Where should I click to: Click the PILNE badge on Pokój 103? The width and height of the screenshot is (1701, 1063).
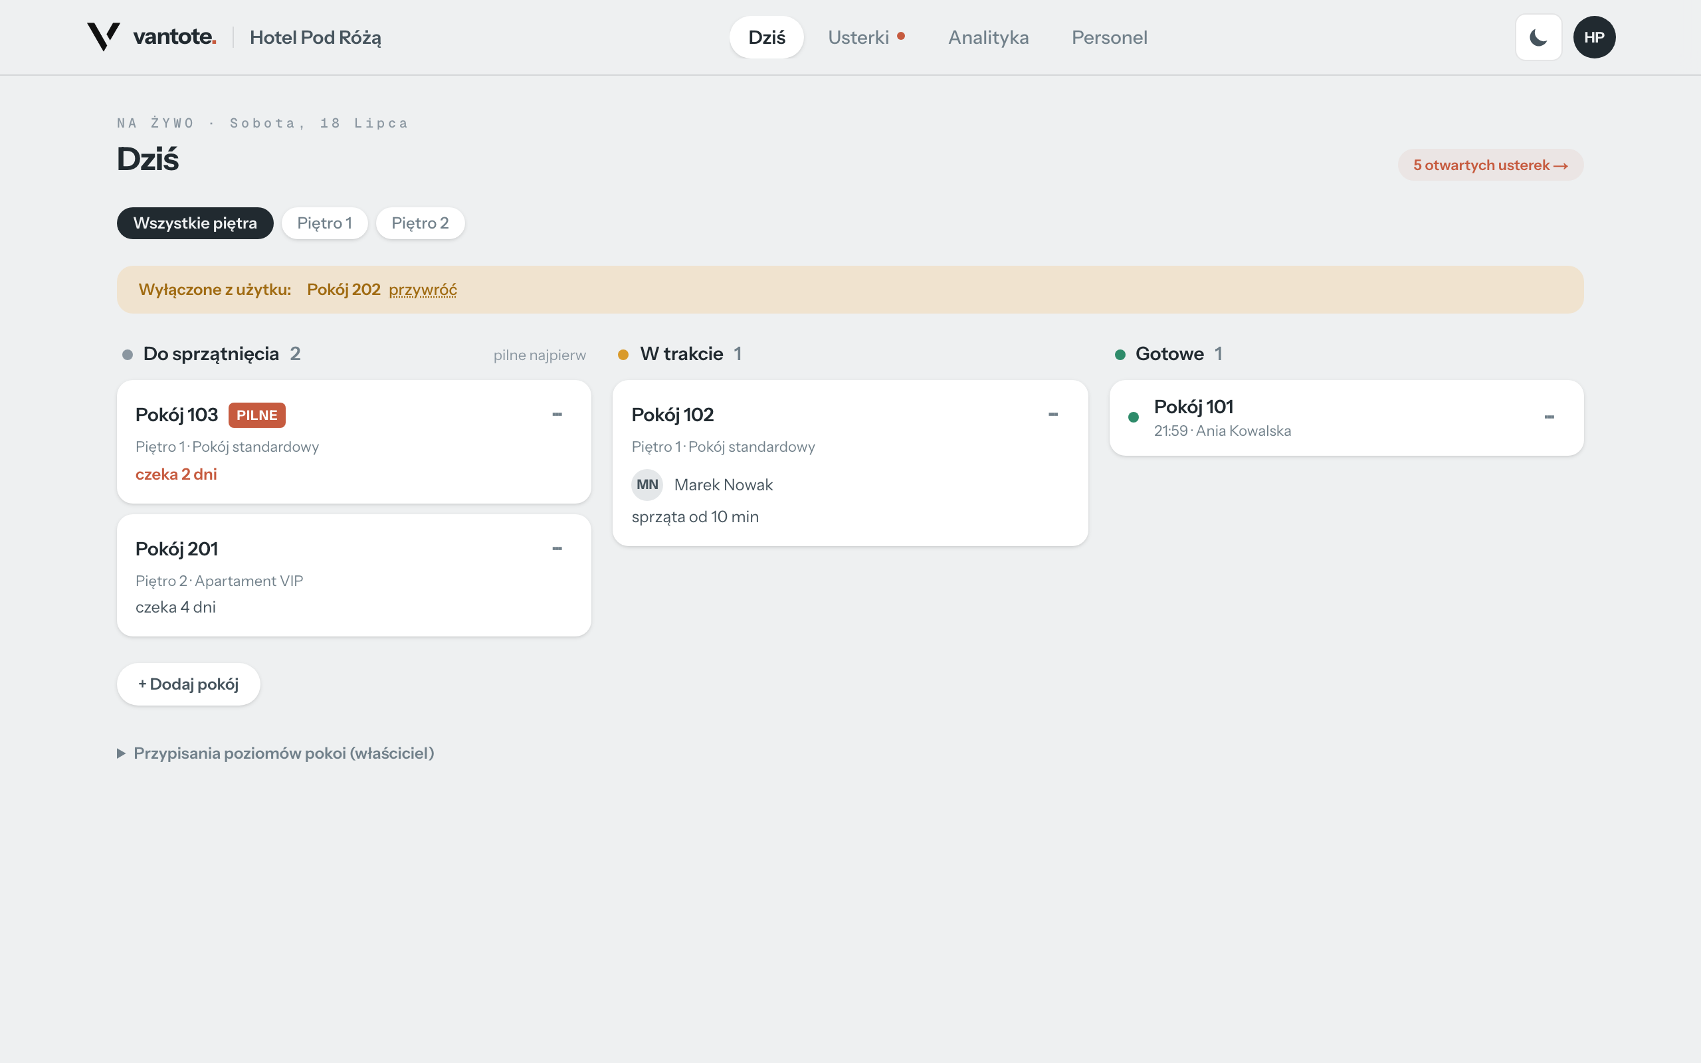[x=256, y=415]
